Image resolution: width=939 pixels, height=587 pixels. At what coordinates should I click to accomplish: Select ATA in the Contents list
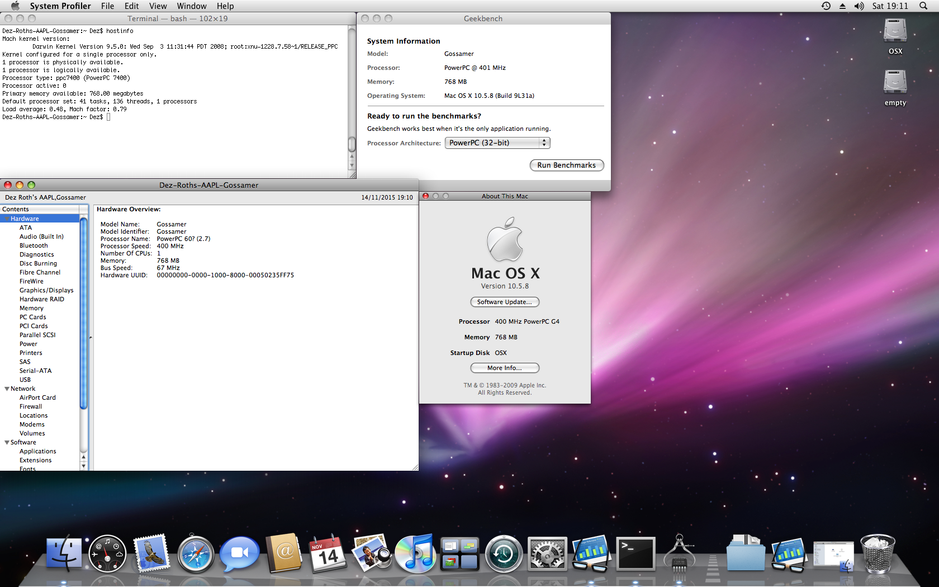click(x=26, y=228)
